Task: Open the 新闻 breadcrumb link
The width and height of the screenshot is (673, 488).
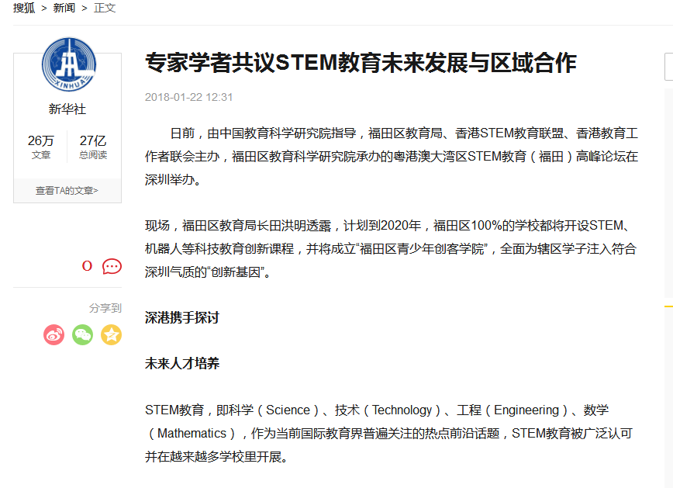Action: coord(64,8)
